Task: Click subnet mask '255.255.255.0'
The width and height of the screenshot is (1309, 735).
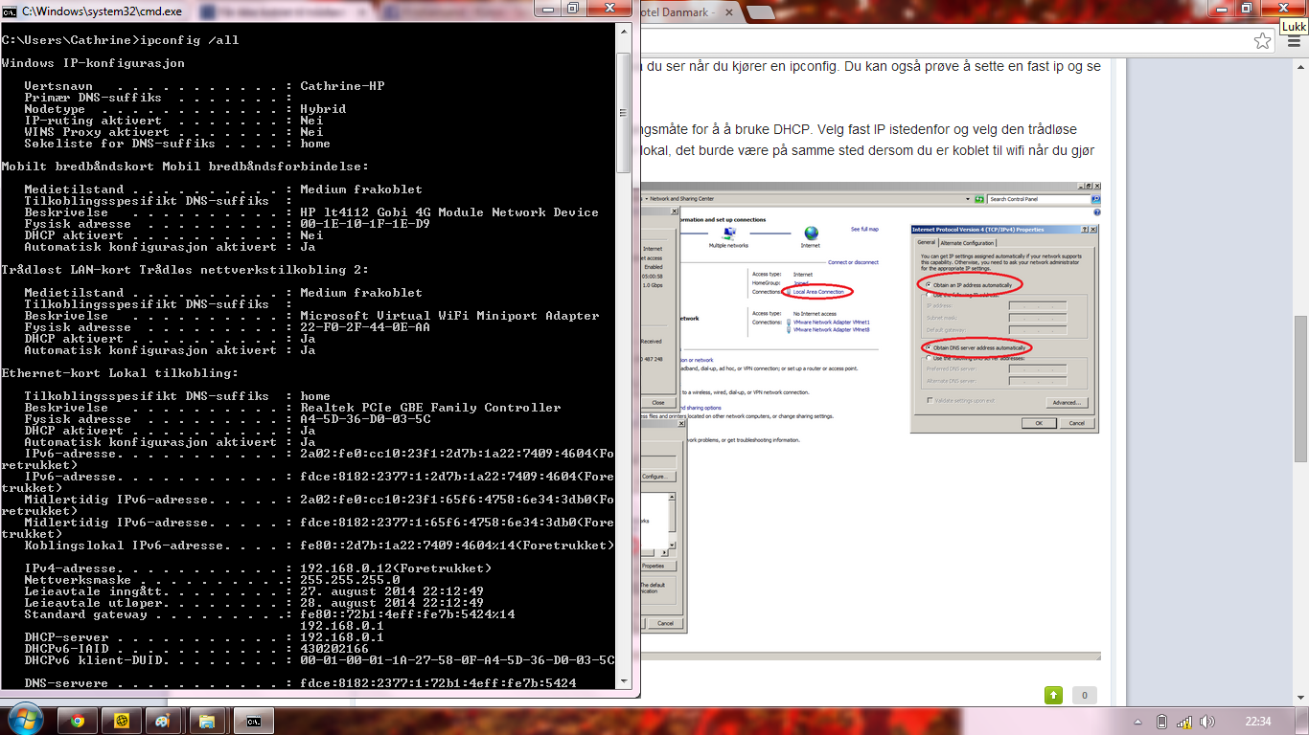Action: pos(350,580)
